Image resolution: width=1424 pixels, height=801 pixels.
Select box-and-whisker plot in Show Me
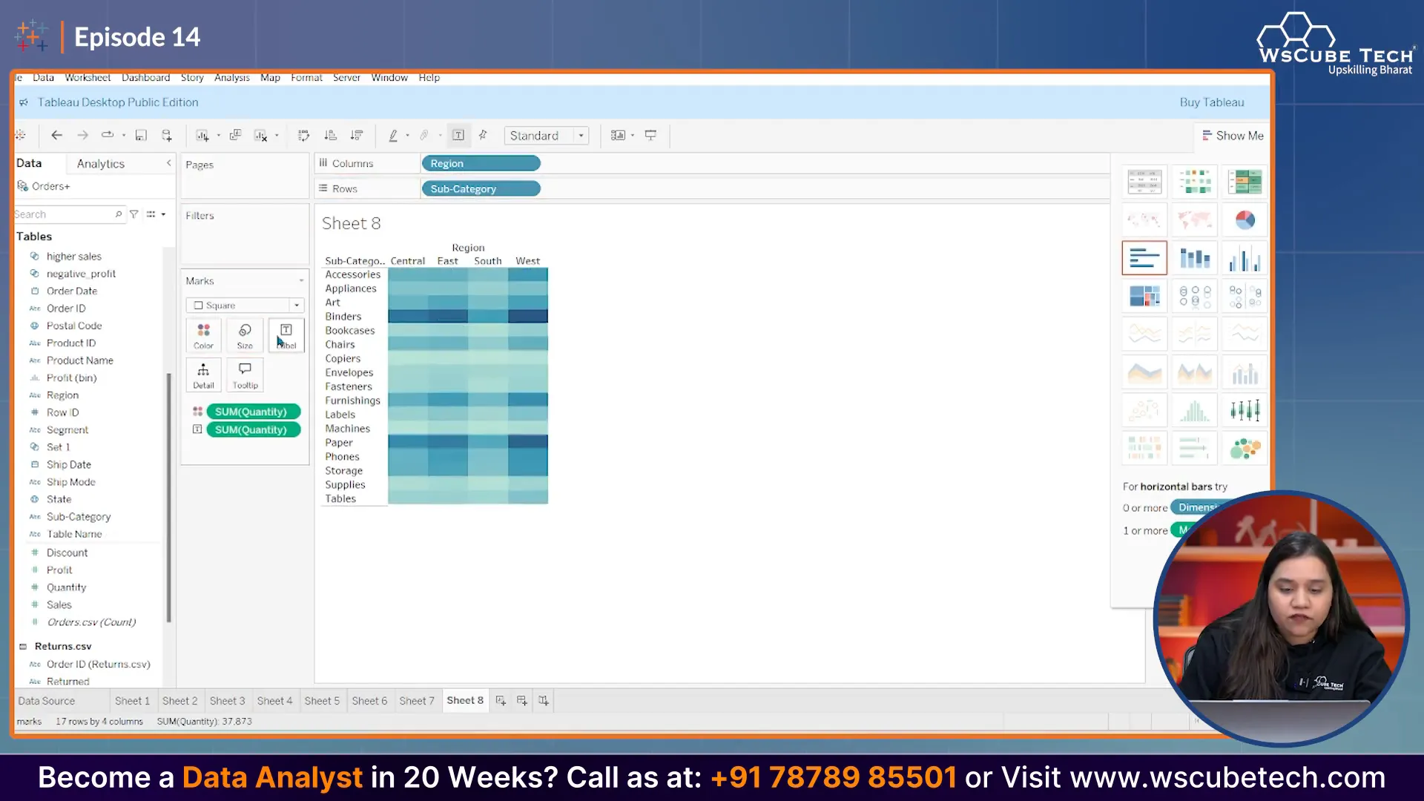tap(1245, 410)
